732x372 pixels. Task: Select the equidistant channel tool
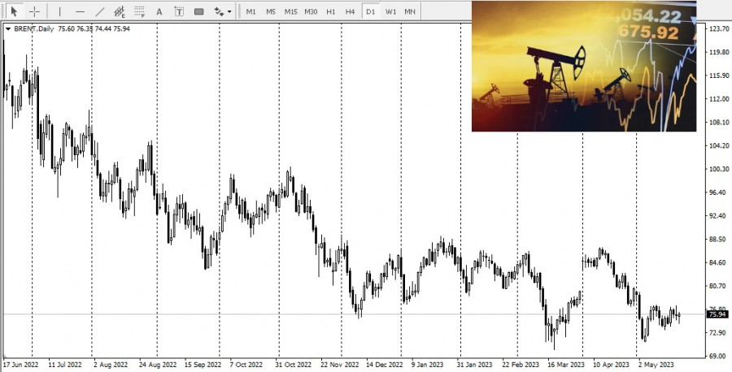click(120, 11)
